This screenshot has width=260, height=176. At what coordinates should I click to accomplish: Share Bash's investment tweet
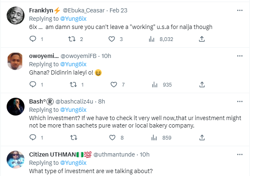tap(201, 137)
